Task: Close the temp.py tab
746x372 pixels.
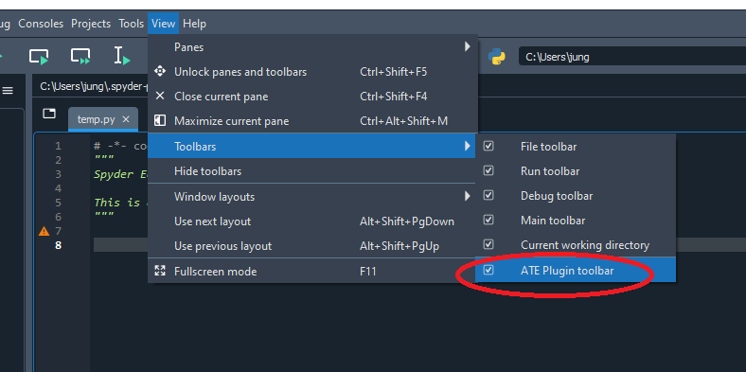Action: (126, 119)
